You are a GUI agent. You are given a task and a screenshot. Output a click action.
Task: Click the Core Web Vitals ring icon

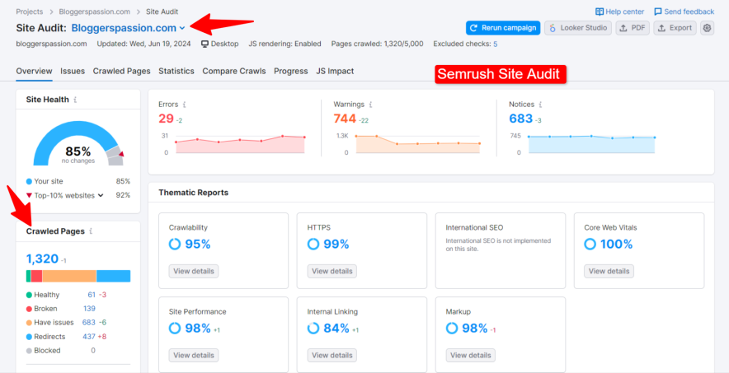coord(590,244)
